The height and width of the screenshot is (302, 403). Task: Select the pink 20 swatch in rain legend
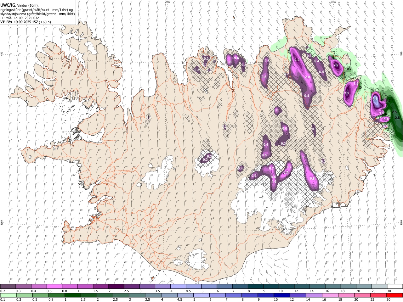coord(362,295)
